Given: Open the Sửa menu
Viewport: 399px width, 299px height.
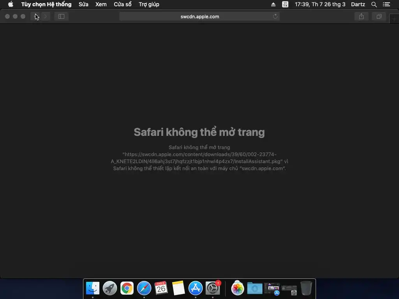Looking at the screenshot, I should (83, 4).
